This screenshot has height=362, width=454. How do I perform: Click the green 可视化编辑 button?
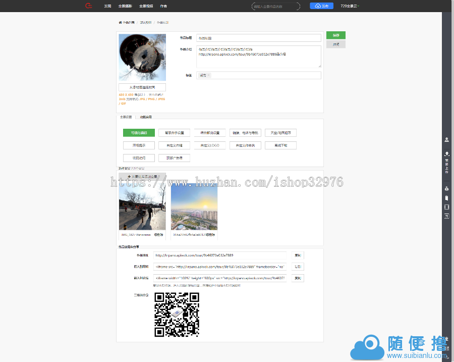pyautogui.click(x=139, y=133)
